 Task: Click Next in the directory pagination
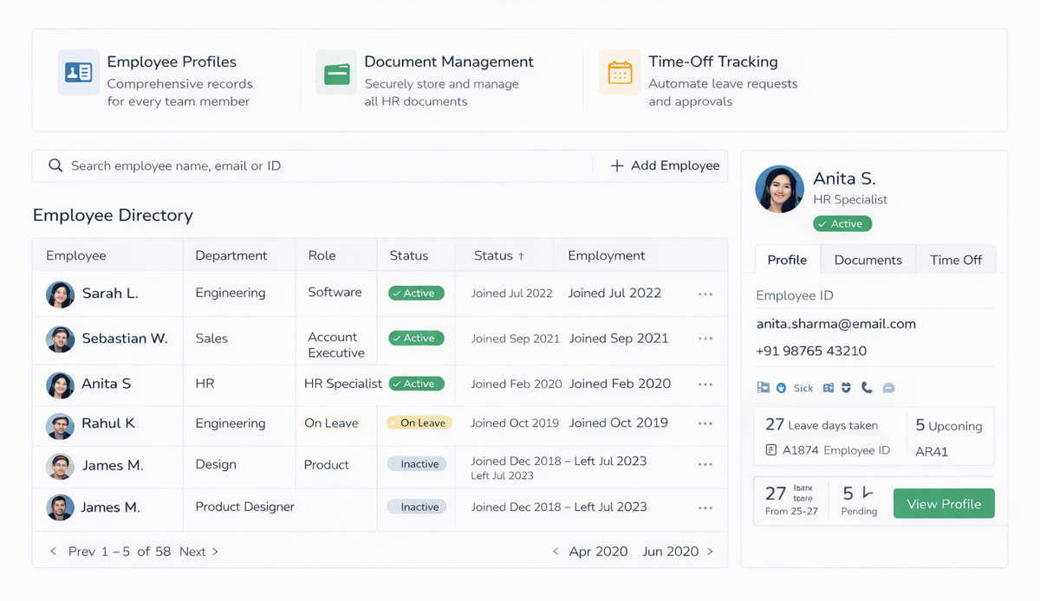point(192,551)
